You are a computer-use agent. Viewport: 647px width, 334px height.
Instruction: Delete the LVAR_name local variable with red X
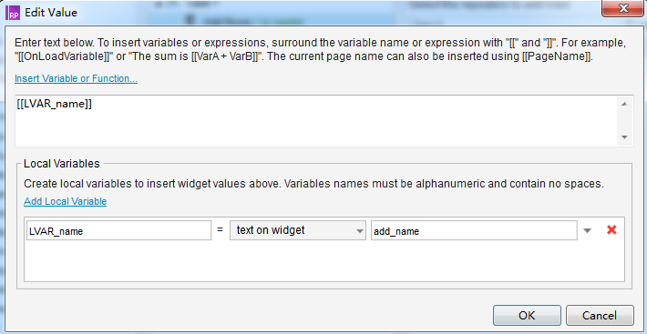coord(611,230)
